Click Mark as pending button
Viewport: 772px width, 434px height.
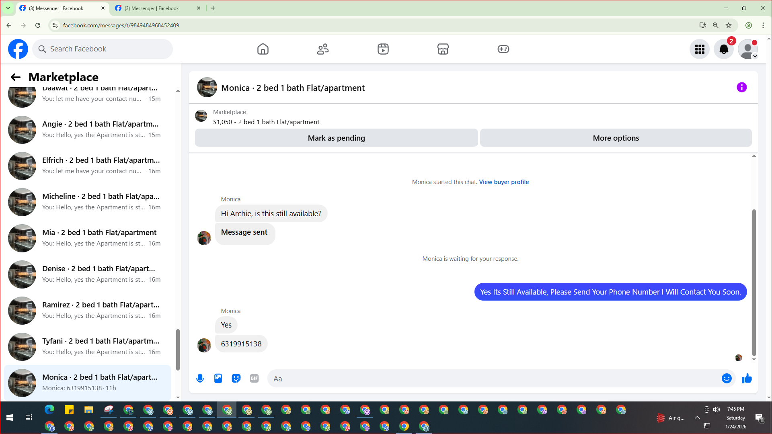(x=336, y=138)
